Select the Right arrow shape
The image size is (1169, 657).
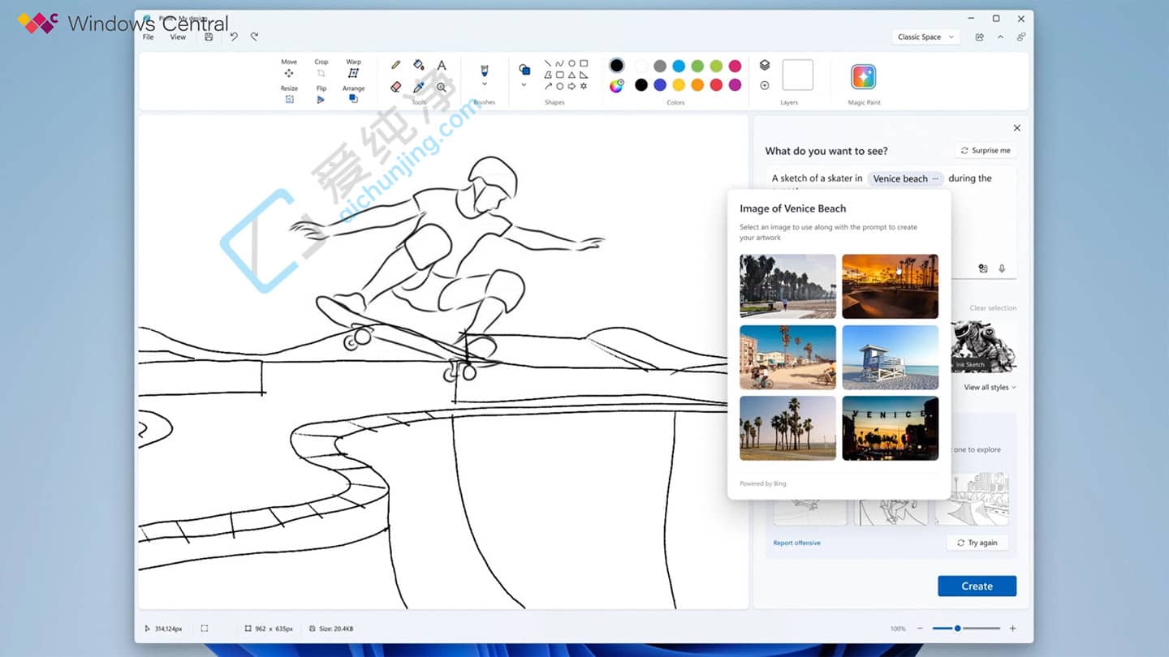coord(572,86)
